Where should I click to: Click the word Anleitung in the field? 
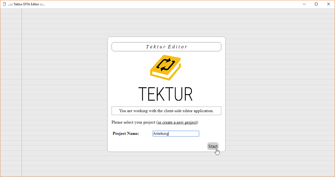tap(161, 133)
